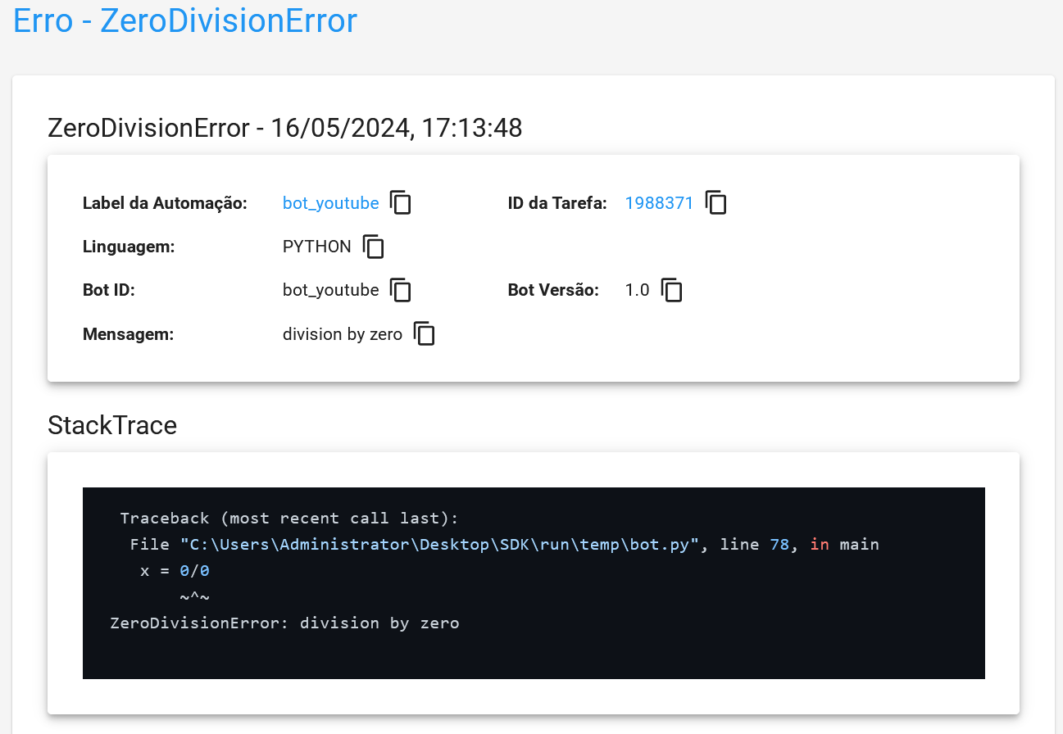Copy the Bot Versão value
1063x734 pixels.
(671, 290)
